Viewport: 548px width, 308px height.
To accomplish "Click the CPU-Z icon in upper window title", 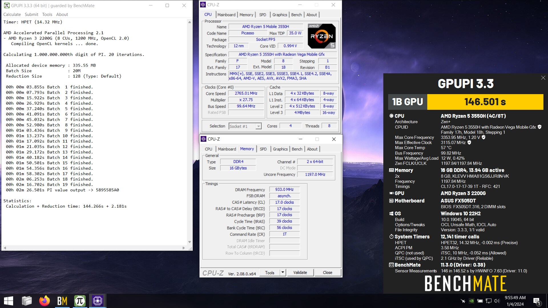I will click(203, 5).
